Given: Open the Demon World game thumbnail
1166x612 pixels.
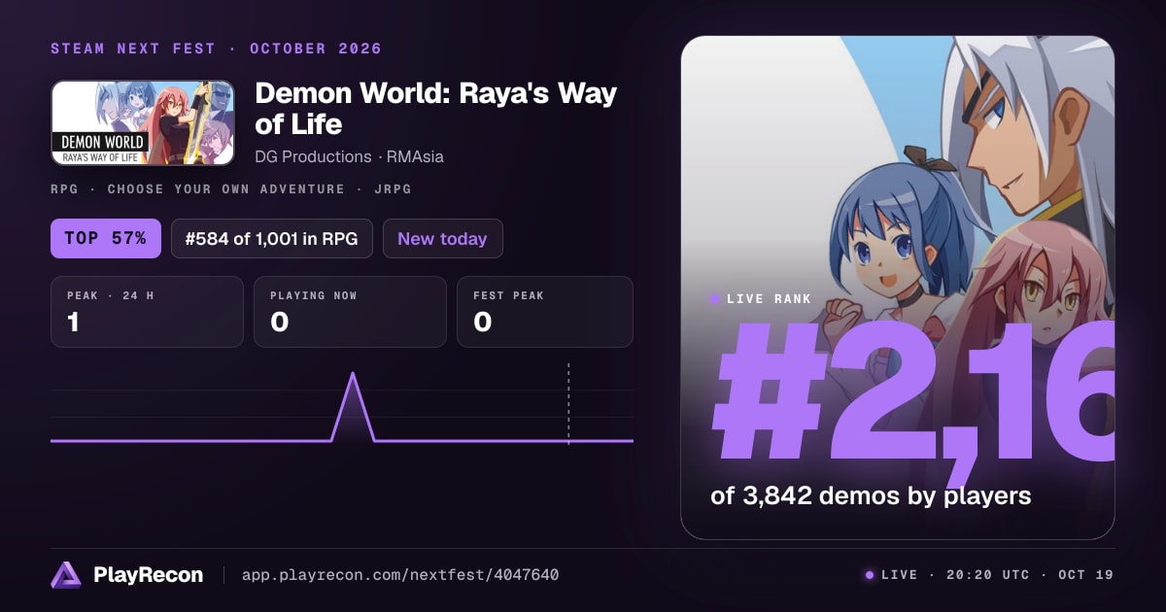Looking at the screenshot, I should tap(143, 123).
